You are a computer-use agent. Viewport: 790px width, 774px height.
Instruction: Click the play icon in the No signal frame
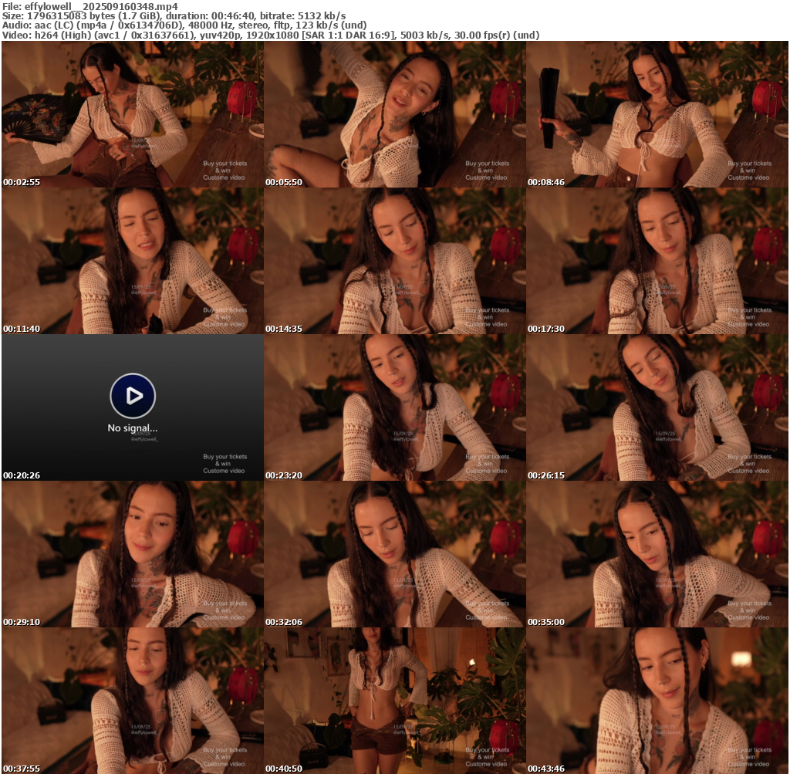pyautogui.click(x=133, y=396)
